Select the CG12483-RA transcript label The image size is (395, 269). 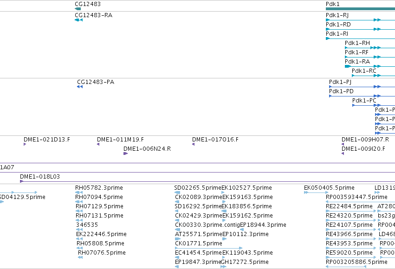click(x=93, y=15)
